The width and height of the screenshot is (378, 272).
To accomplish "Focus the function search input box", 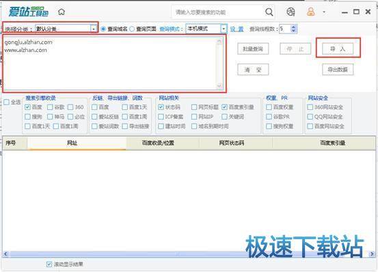I will pyautogui.click(x=218, y=12).
